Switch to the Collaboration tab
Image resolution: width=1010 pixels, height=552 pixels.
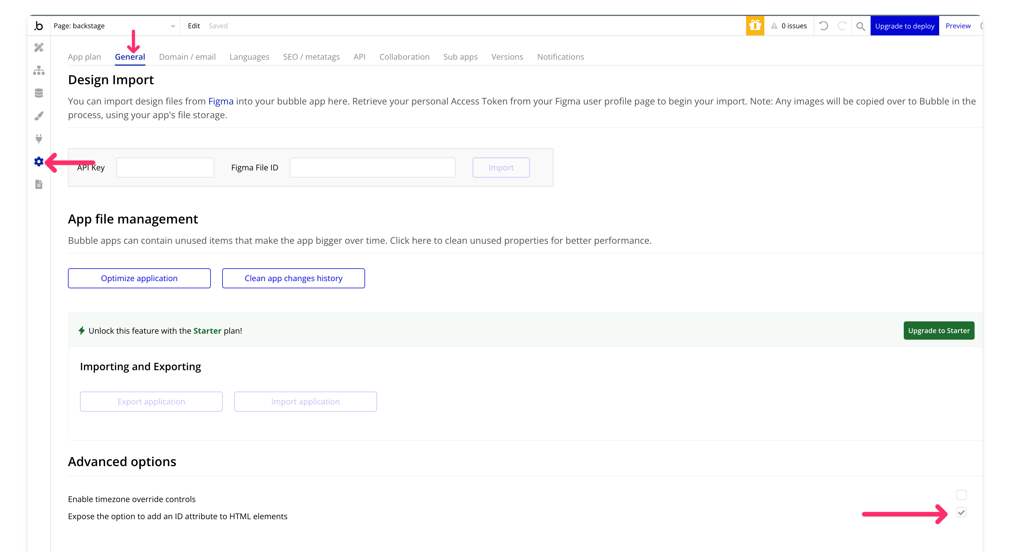click(x=404, y=57)
